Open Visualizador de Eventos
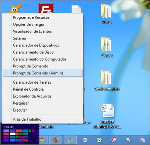 click(43, 31)
